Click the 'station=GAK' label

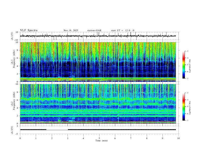94,30
